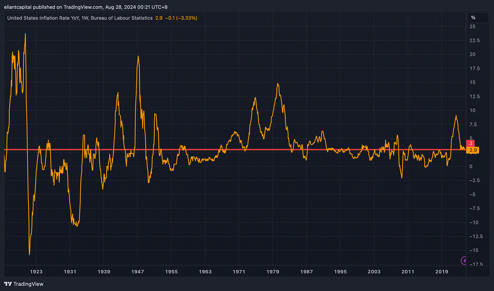Click the 2011 label on the time axis

[x=408, y=272]
